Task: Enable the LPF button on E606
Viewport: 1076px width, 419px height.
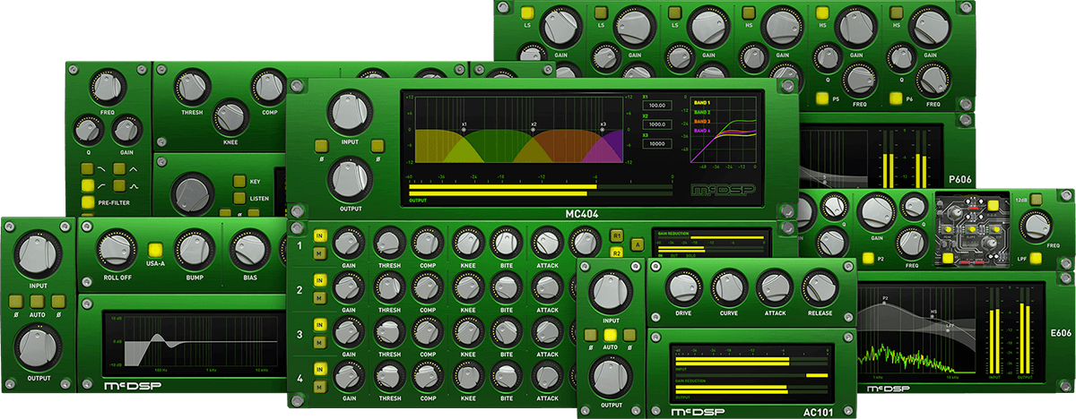Action: (x=1035, y=260)
